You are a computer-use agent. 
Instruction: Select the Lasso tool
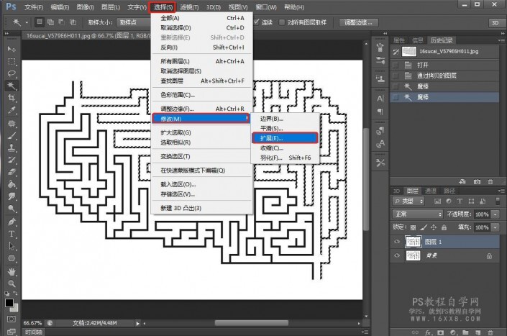click(12, 73)
